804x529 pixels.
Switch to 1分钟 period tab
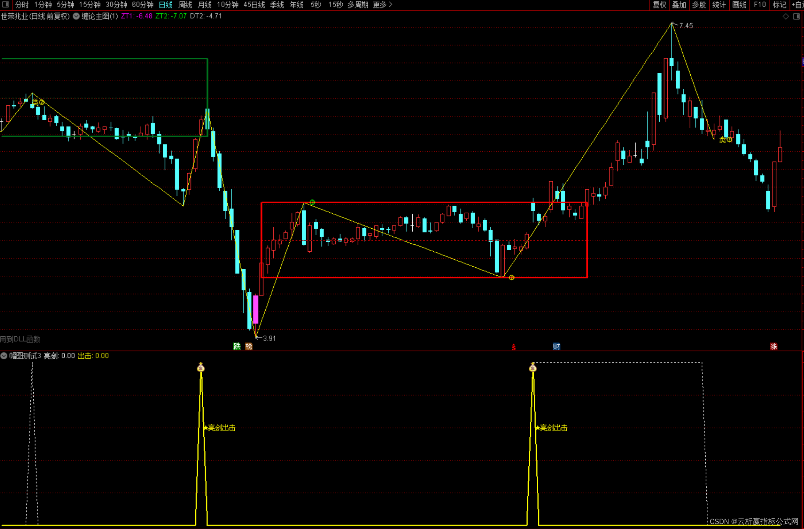(x=43, y=5)
